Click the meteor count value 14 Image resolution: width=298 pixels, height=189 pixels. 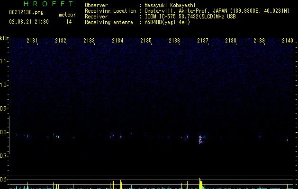[x=69, y=21]
